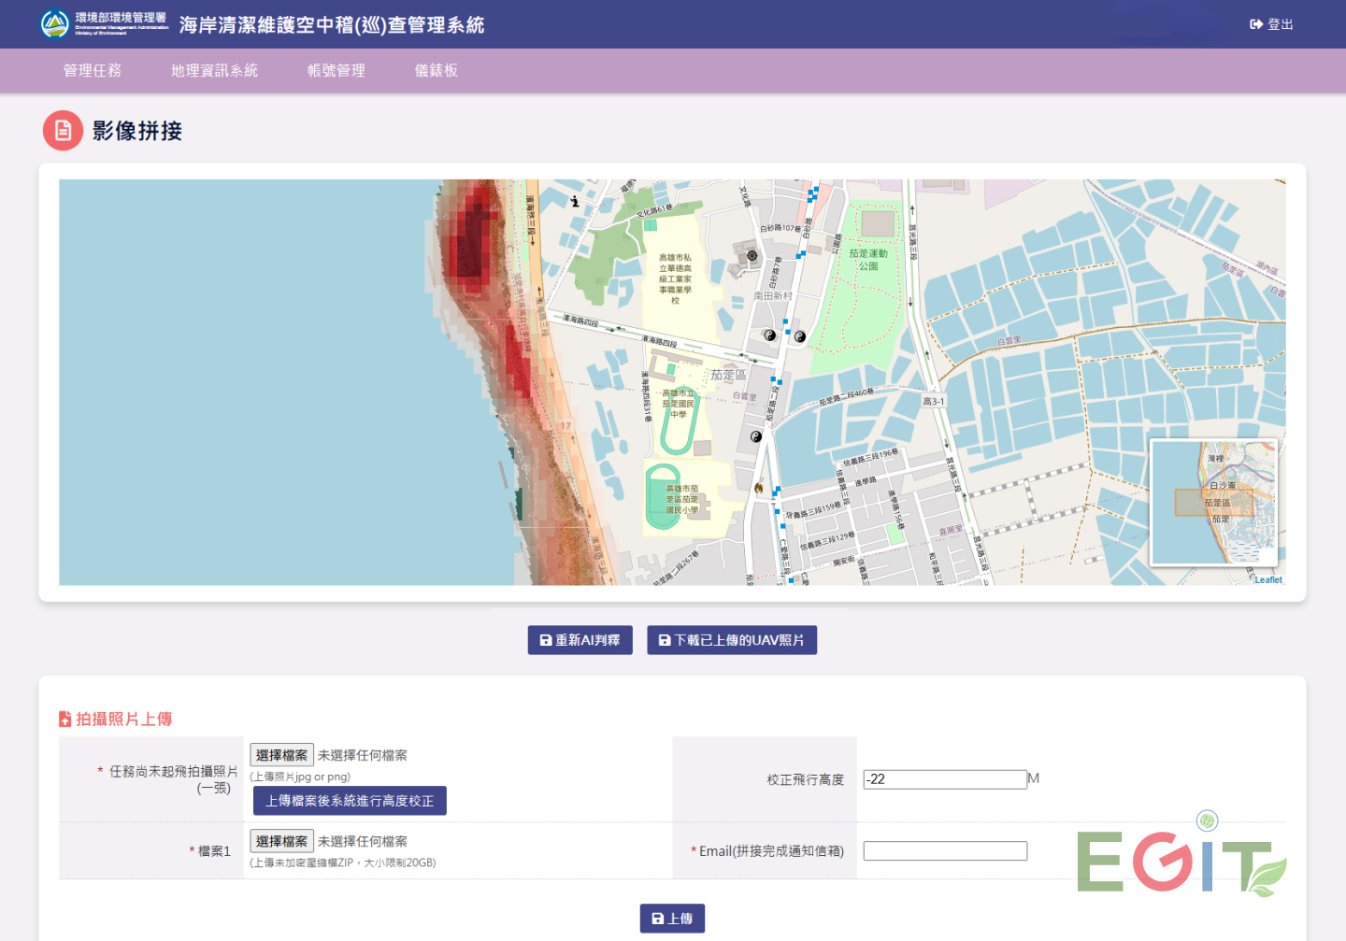Click the 茄萣區 district label on map
This screenshot has height=941, width=1346.
point(728,375)
